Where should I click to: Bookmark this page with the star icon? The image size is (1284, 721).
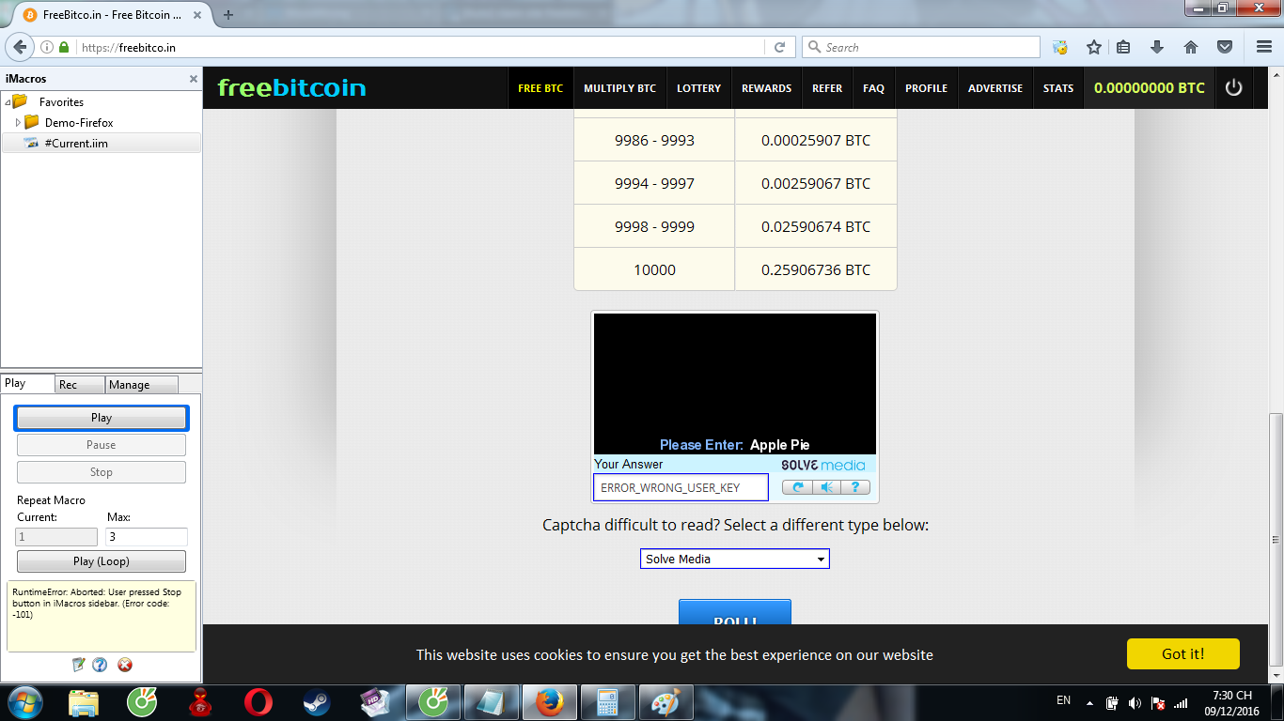click(x=1093, y=47)
